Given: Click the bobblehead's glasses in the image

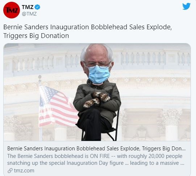Looking at the screenshot, I should coord(97,65).
